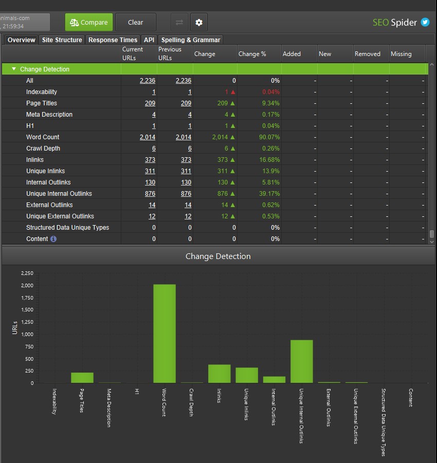Collapse the Change Detection section
Image resolution: width=437 pixels, height=463 pixels.
pos(13,69)
